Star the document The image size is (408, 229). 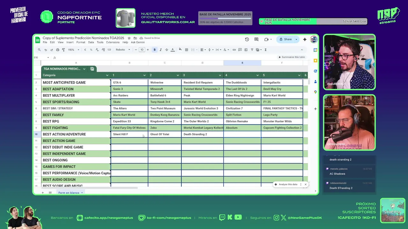[x=129, y=38]
